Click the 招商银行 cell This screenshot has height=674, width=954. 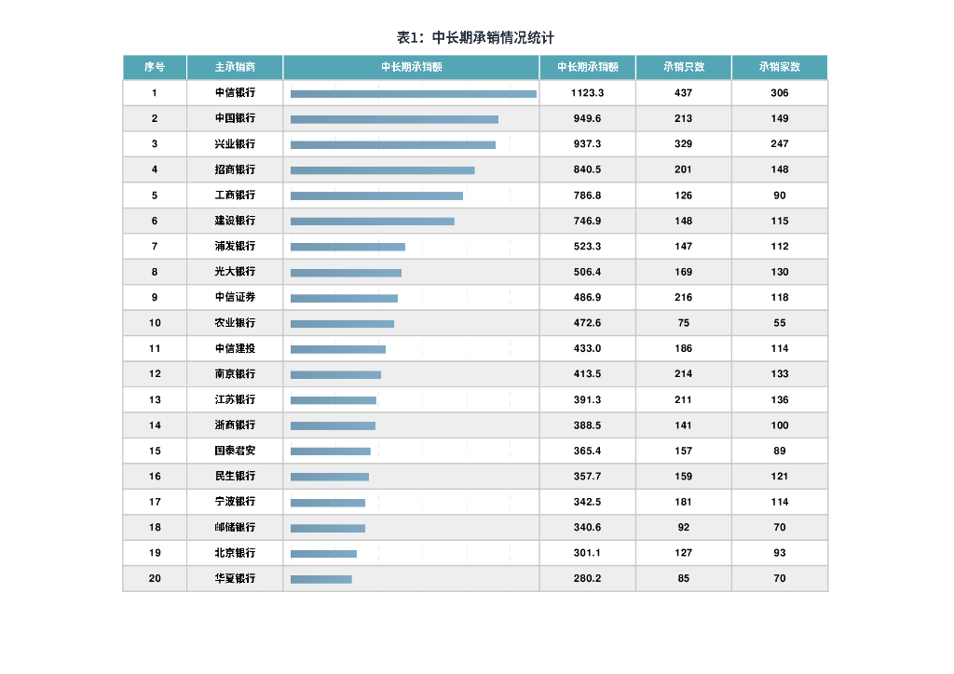click(235, 168)
